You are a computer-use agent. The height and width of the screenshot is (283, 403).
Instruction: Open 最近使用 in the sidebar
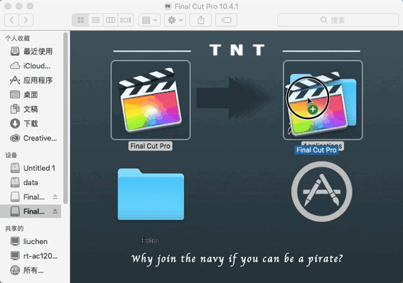pos(32,51)
